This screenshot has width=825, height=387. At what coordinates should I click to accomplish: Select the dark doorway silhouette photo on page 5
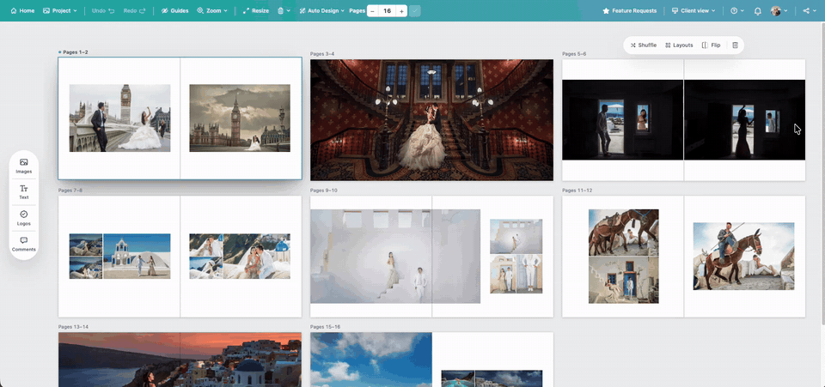point(622,120)
